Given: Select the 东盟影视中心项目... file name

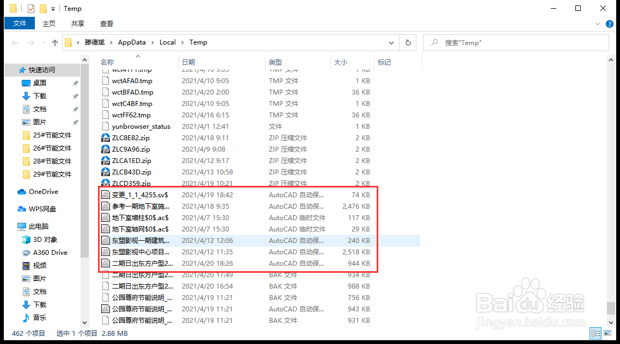Looking at the screenshot, I should (x=140, y=252).
